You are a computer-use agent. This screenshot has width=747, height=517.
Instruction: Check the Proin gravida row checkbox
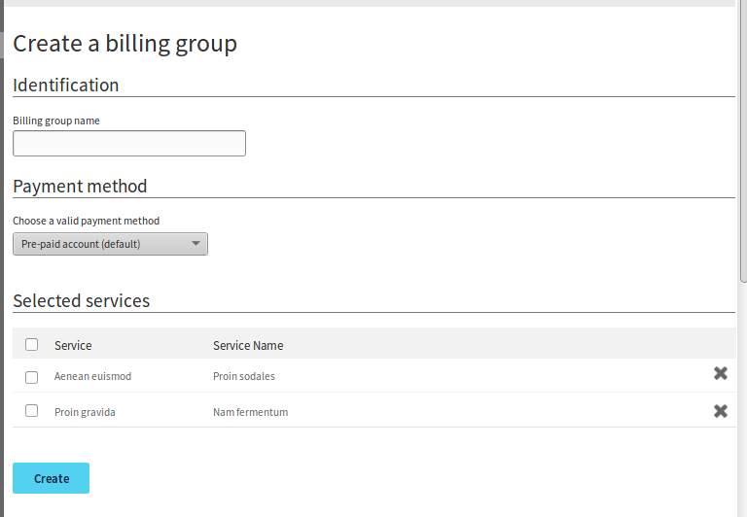pos(32,411)
